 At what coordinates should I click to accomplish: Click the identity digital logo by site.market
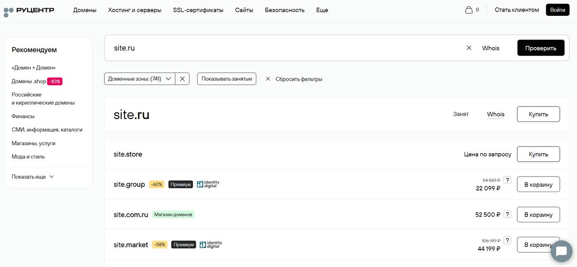coord(211,244)
